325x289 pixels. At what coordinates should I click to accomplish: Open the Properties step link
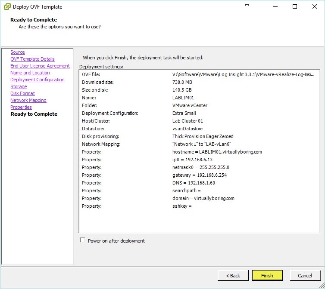21,107
